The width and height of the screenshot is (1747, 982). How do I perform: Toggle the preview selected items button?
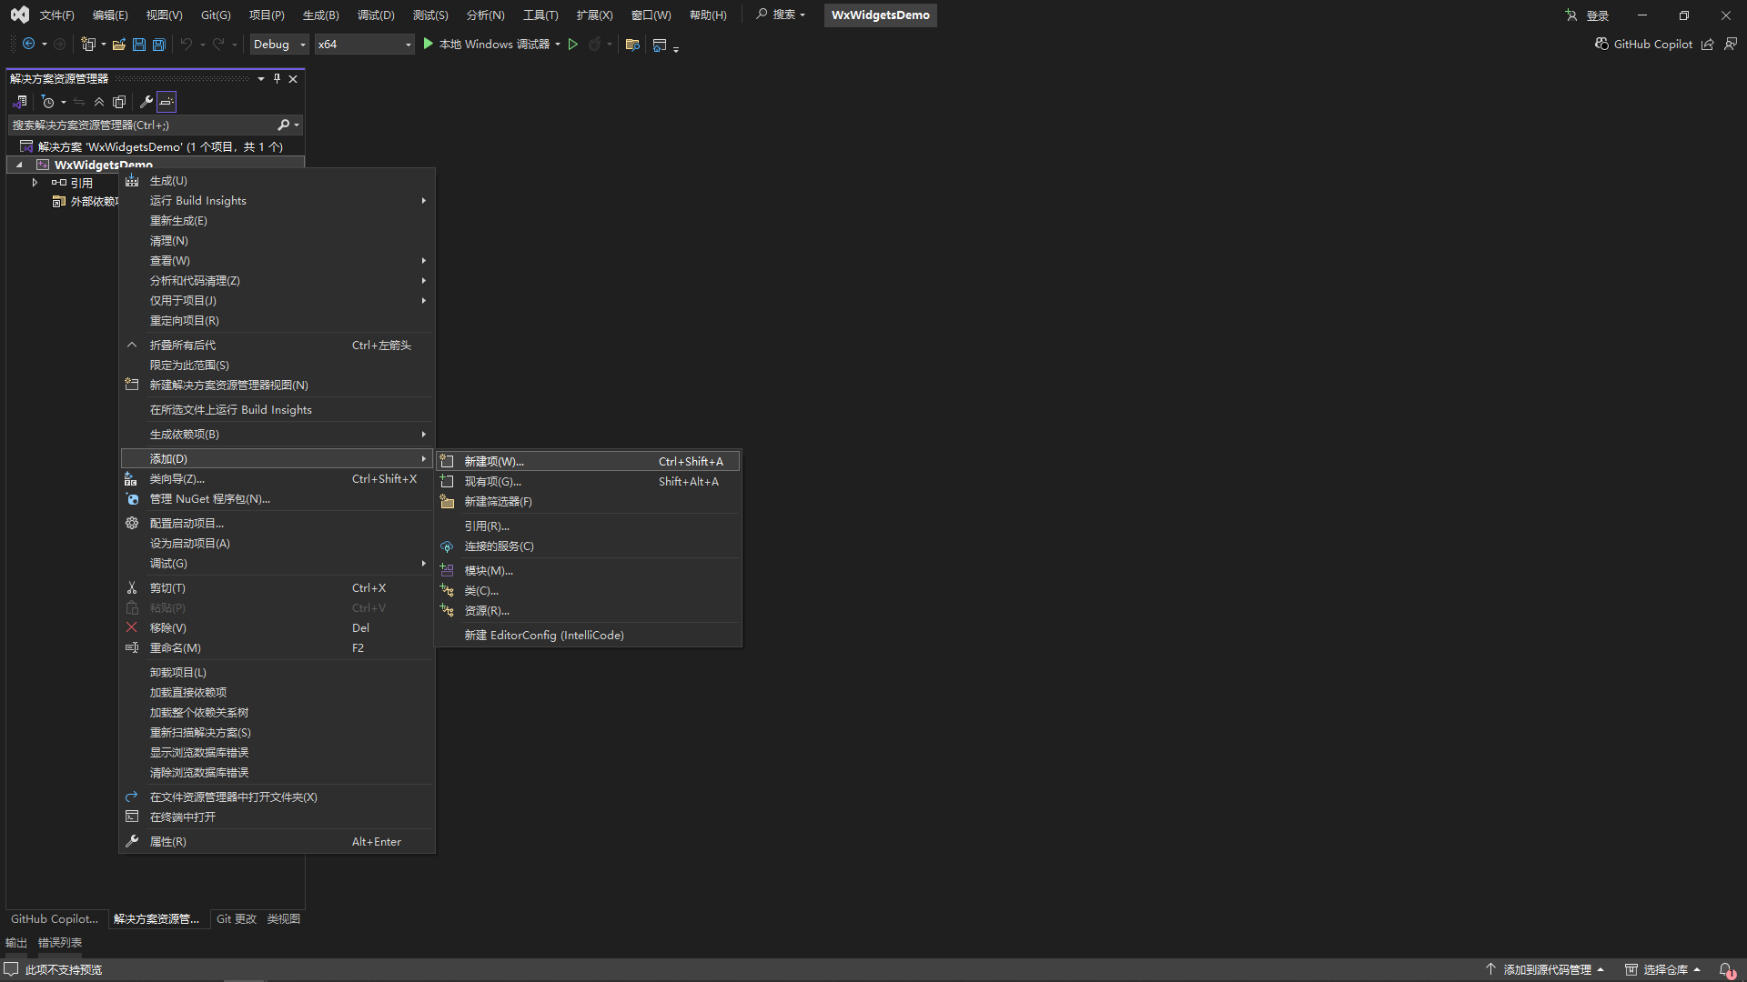pyautogui.click(x=167, y=102)
